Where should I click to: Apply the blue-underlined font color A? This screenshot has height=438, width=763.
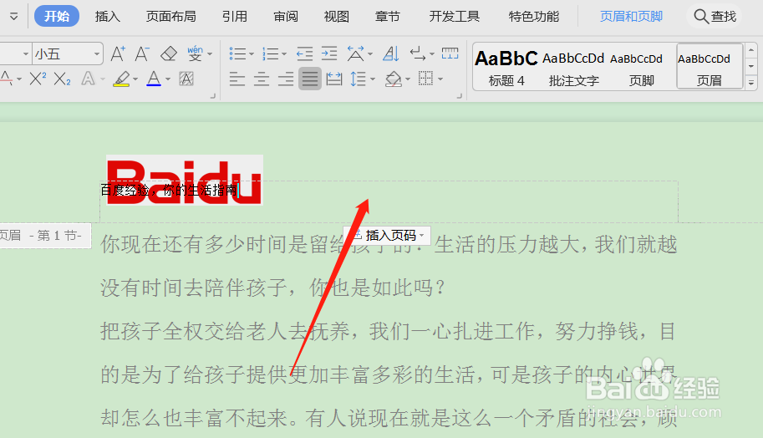(x=154, y=79)
